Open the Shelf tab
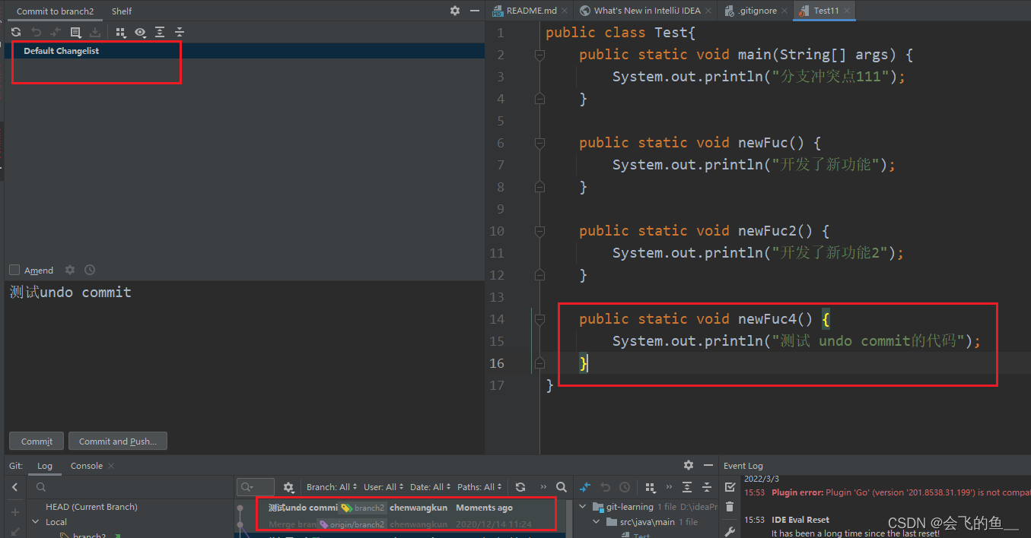Viewport: 1031px width, 538px height. pyautogui.click(x=121, y=11)
